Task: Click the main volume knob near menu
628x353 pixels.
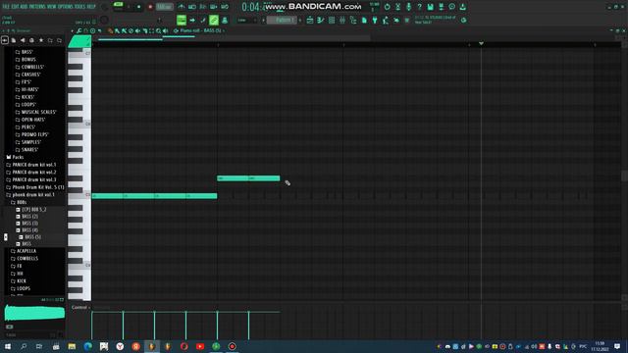Action: pos(105,7)
